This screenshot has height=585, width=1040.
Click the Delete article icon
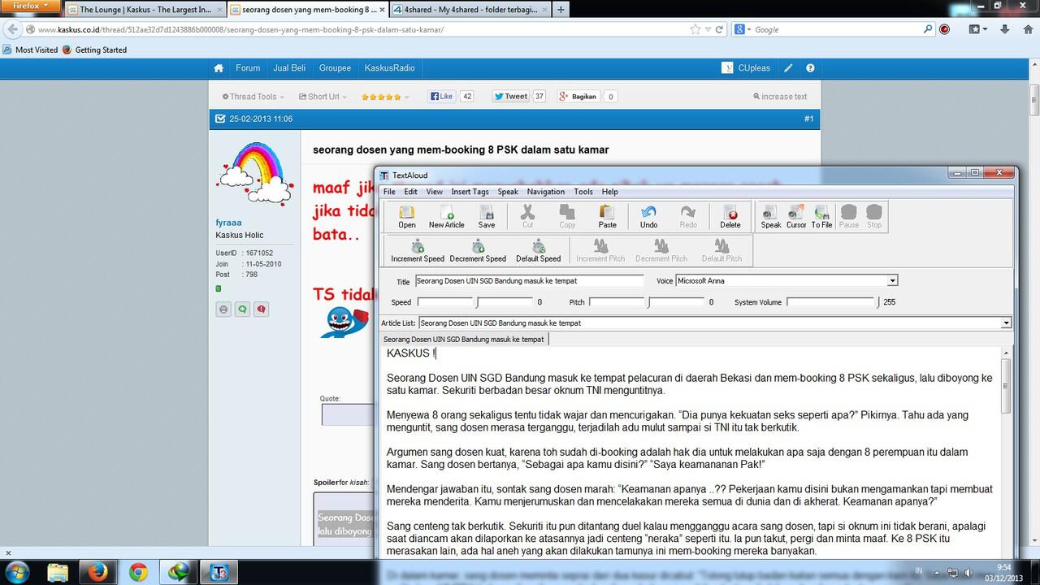pyautogui.click(x=730, y=216)
